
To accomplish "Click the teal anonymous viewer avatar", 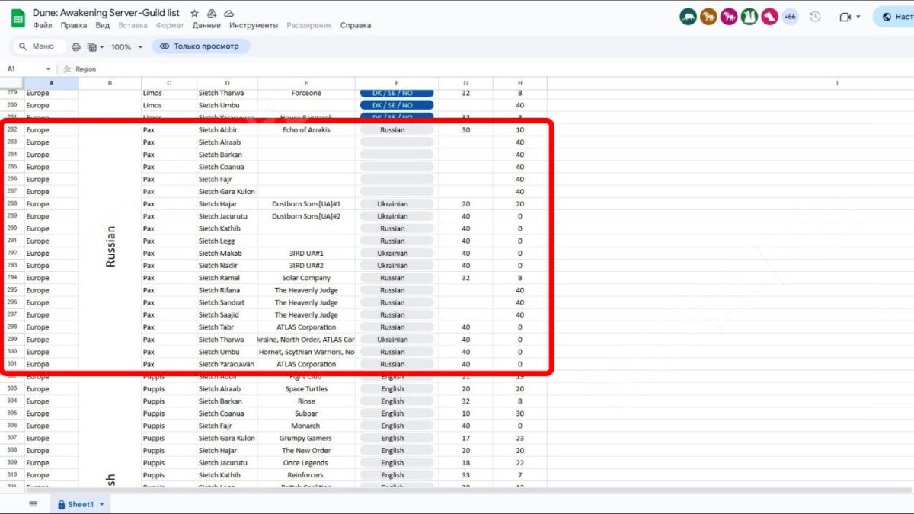I will point(689,17).
